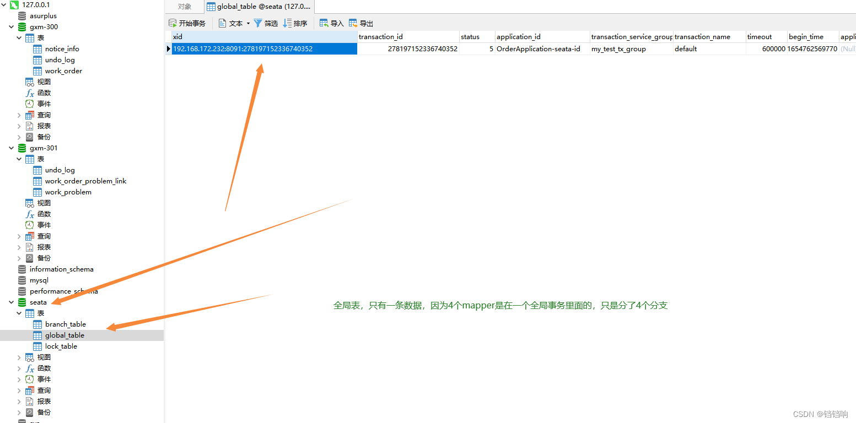Open the Text (文本) dropdown arrow
Image resolution: width=856 pixels, height=423 pixels.
pyautogui.click(x=248, y=23)
